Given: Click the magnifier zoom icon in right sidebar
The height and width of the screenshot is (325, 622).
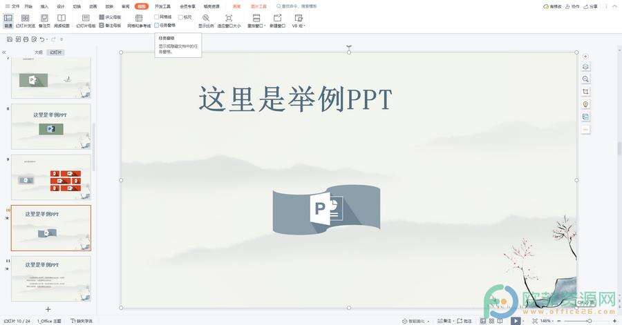Looking at the screenshot, I should tap(585, 79).
